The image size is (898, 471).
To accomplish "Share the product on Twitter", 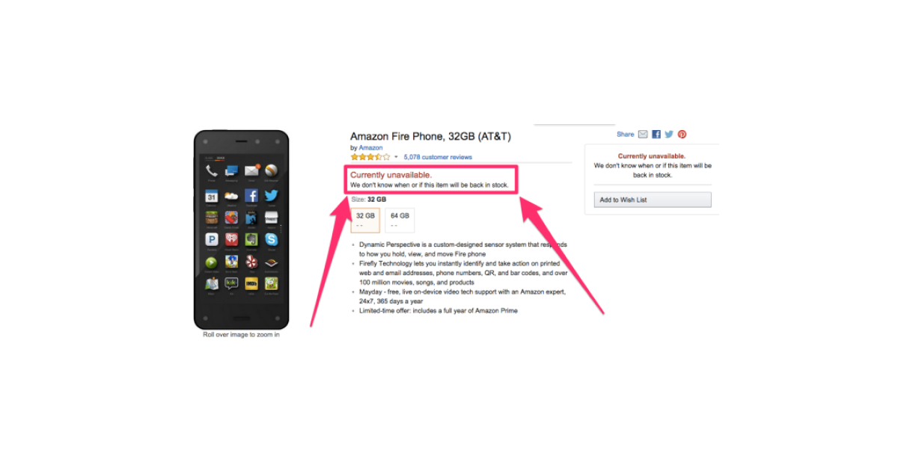I will click(669, 135).
